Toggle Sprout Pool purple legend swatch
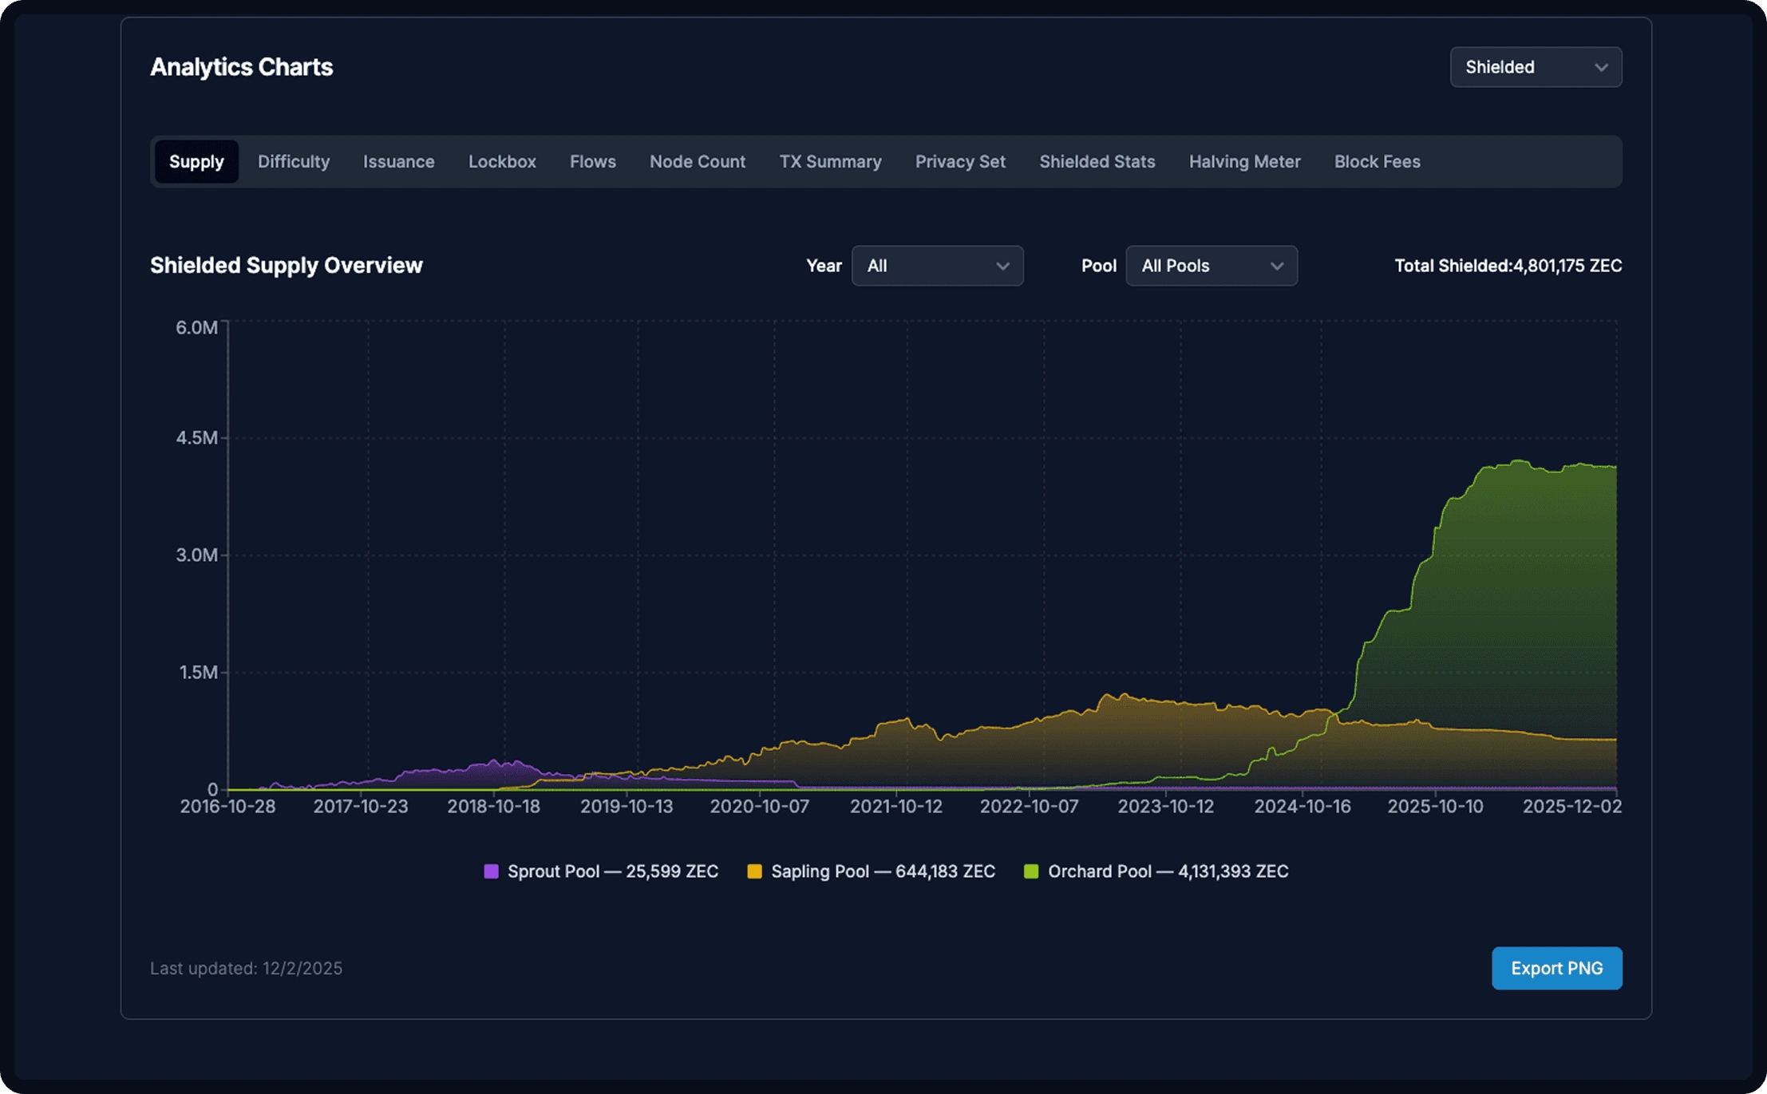 [491, 871]
